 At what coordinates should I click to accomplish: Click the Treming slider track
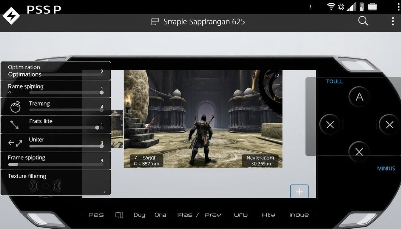(66, 110)
